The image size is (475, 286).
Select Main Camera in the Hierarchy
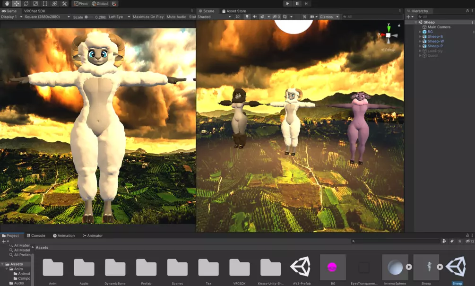439,27
